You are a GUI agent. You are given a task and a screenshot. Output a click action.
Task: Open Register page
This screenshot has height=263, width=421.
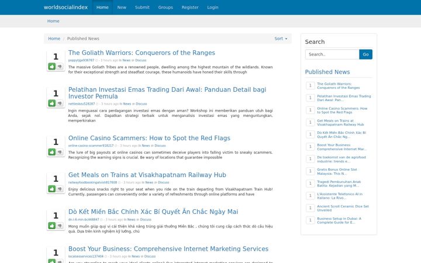190,7
